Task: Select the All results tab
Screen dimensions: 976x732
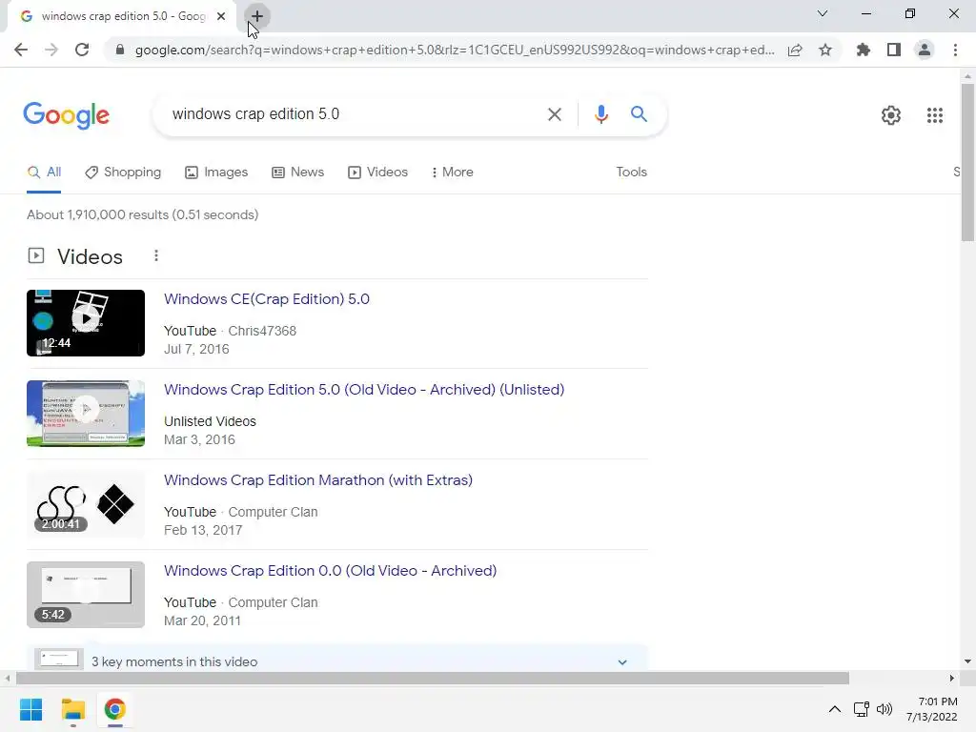Action: tap(44, 173)
